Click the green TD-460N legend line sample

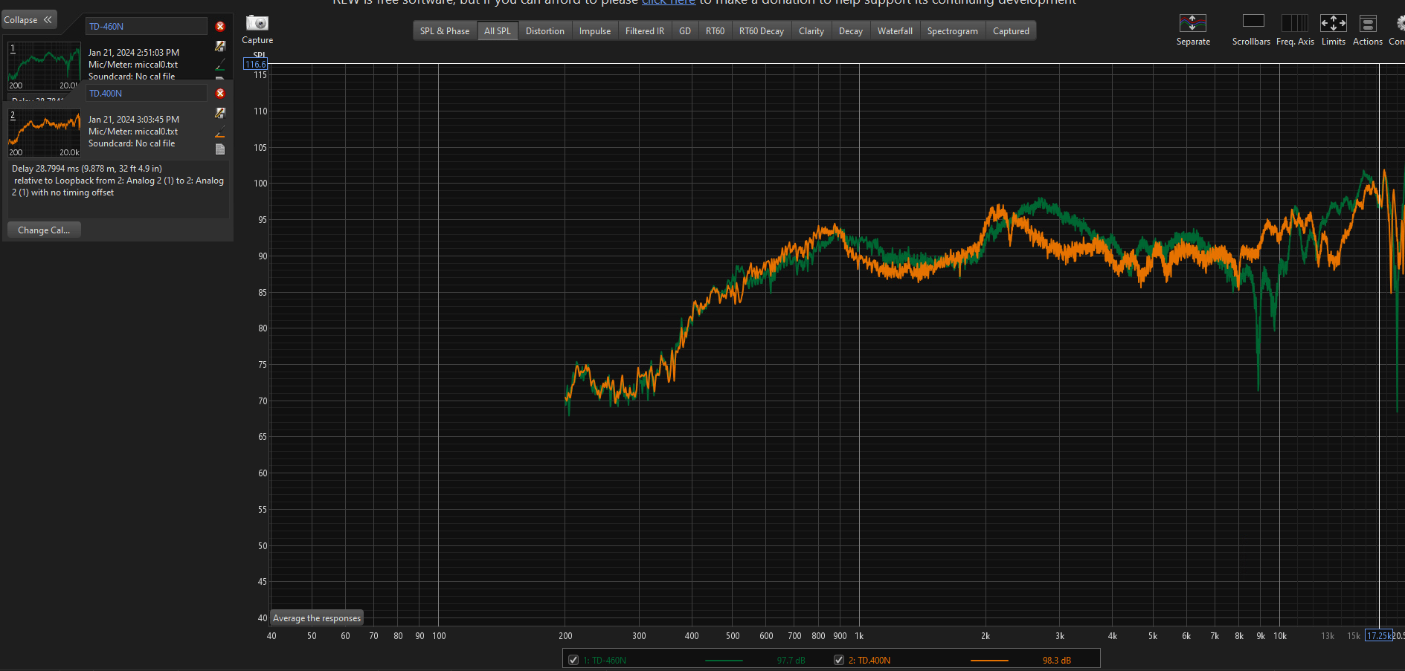click(x=724, y=661)
